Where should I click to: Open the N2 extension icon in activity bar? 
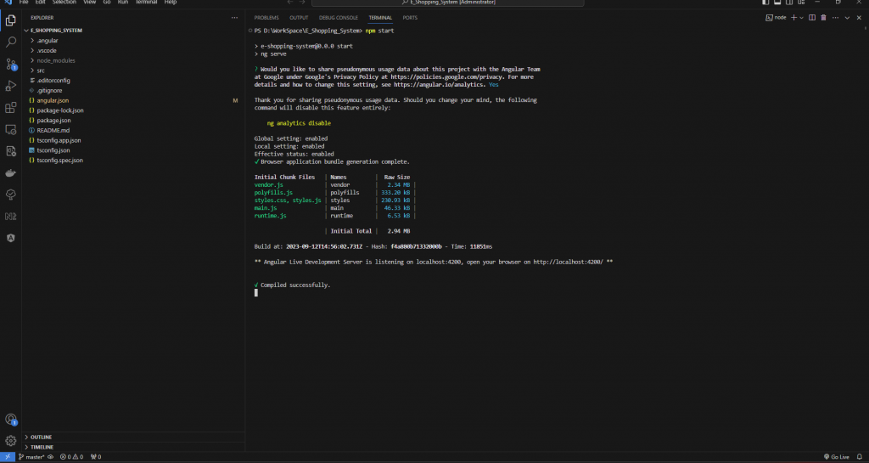(10, 217)
